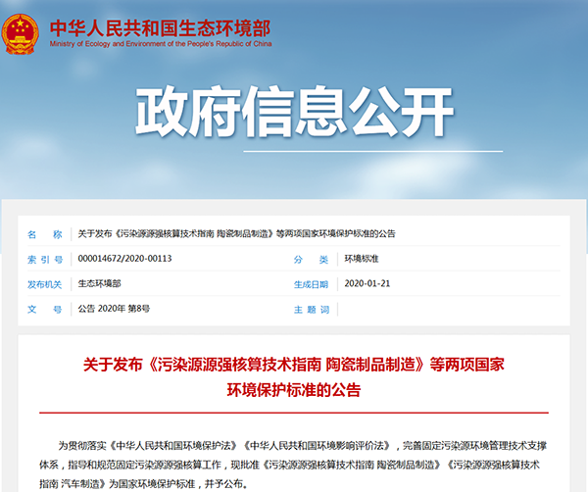Select the 政府信息公开 banner heading
This screenshot has height=492, width=588.
[294, 111]
